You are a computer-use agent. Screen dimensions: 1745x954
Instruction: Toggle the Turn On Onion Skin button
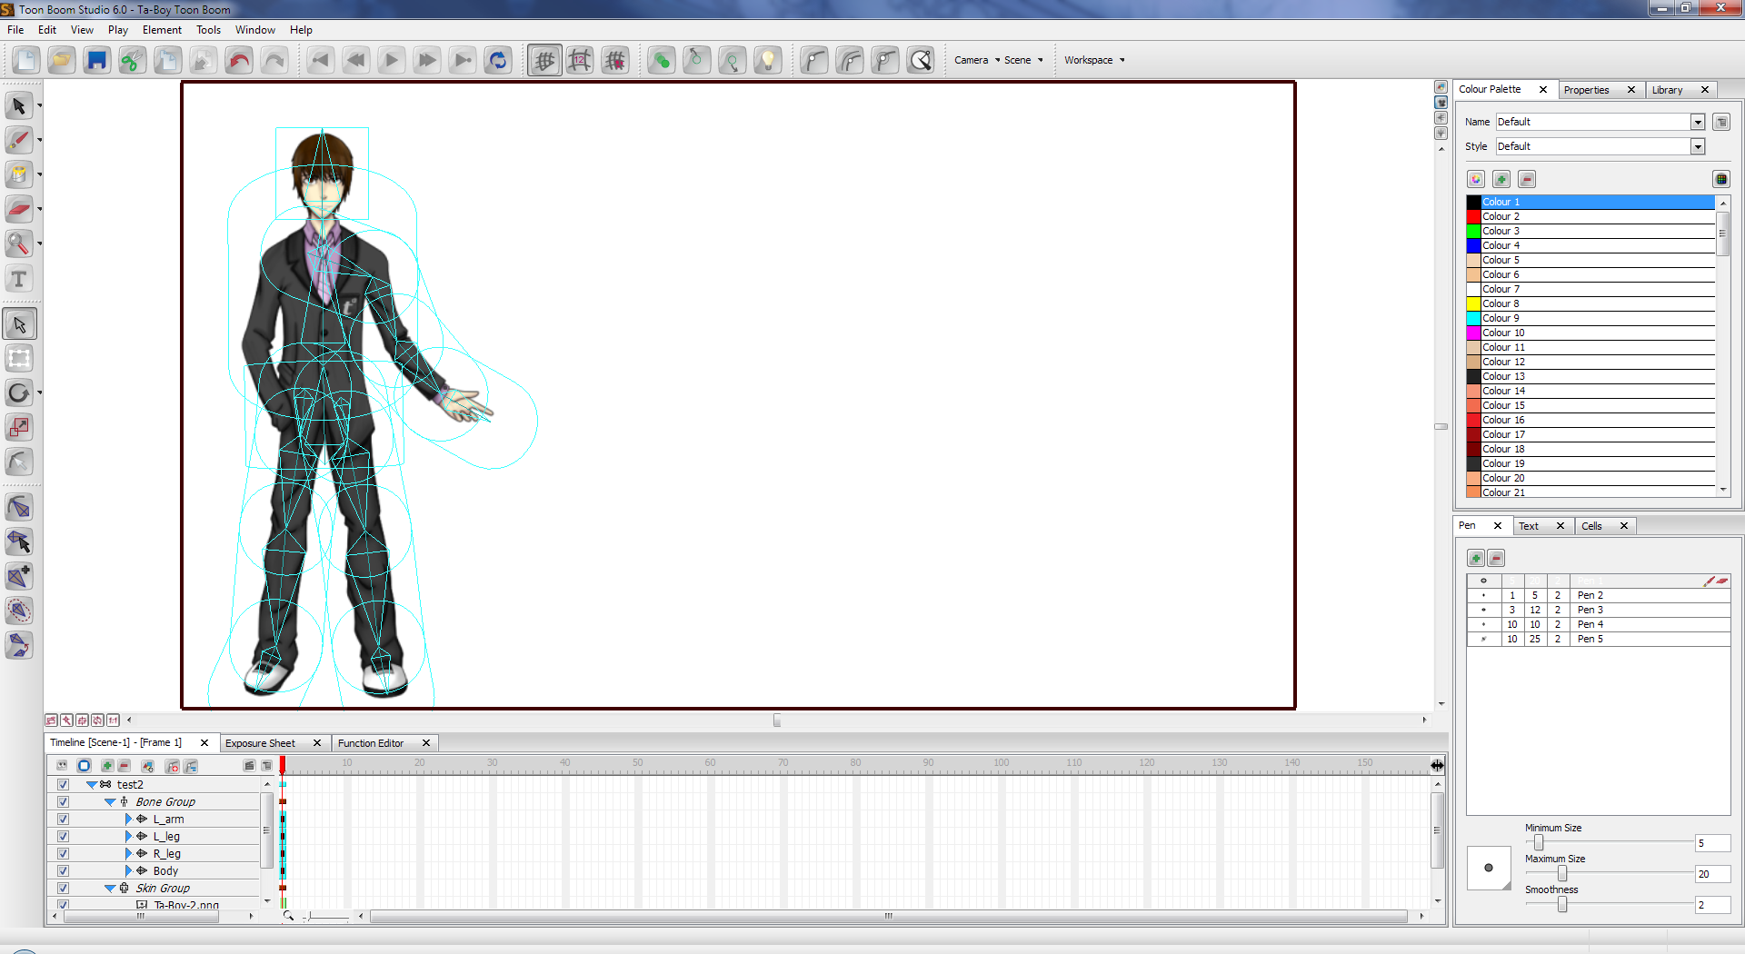click(x=662, y=60)
